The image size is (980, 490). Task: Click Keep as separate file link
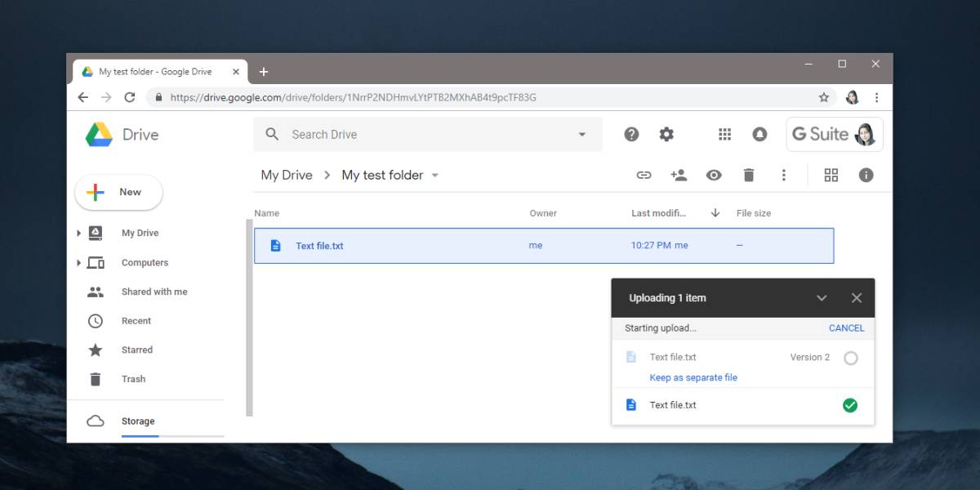pyautogui.click(x=693, y=378)
